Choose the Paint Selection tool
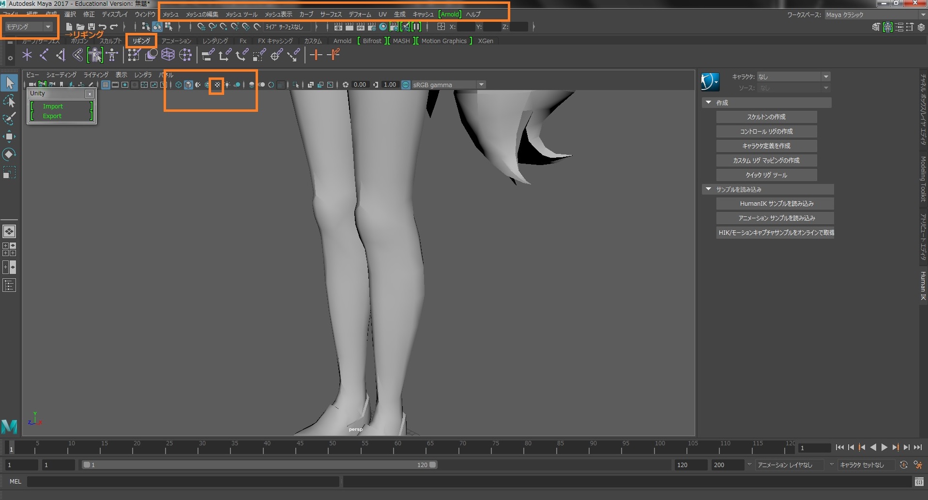This screenshot has height=500, width=928. pos(9,119)
